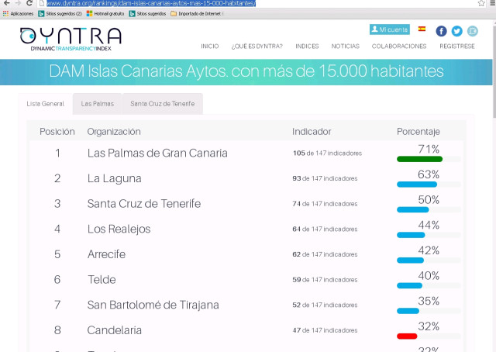Open ¿QUE ES DYNTRA? menu item
This screenshot has height=352, width=496.
[257, 47]
